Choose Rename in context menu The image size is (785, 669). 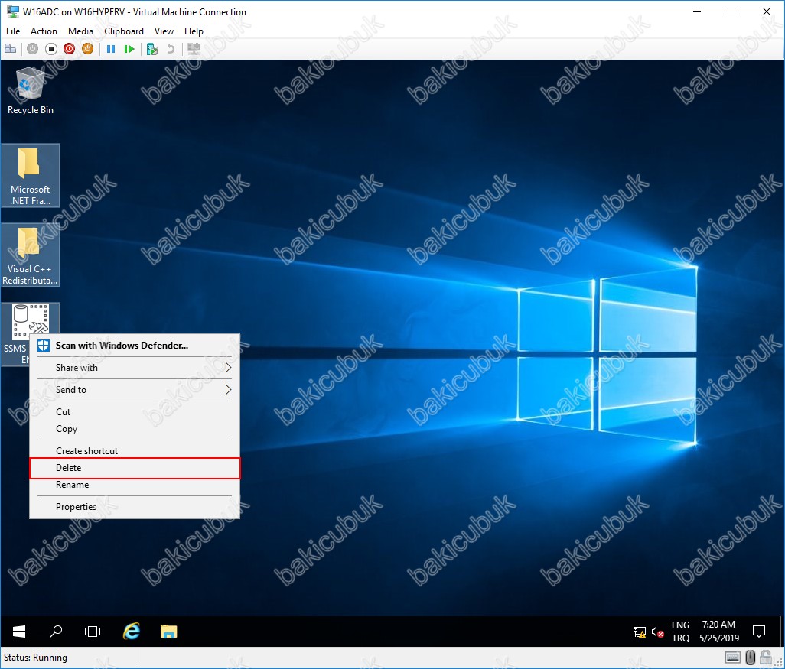(135, 485)
